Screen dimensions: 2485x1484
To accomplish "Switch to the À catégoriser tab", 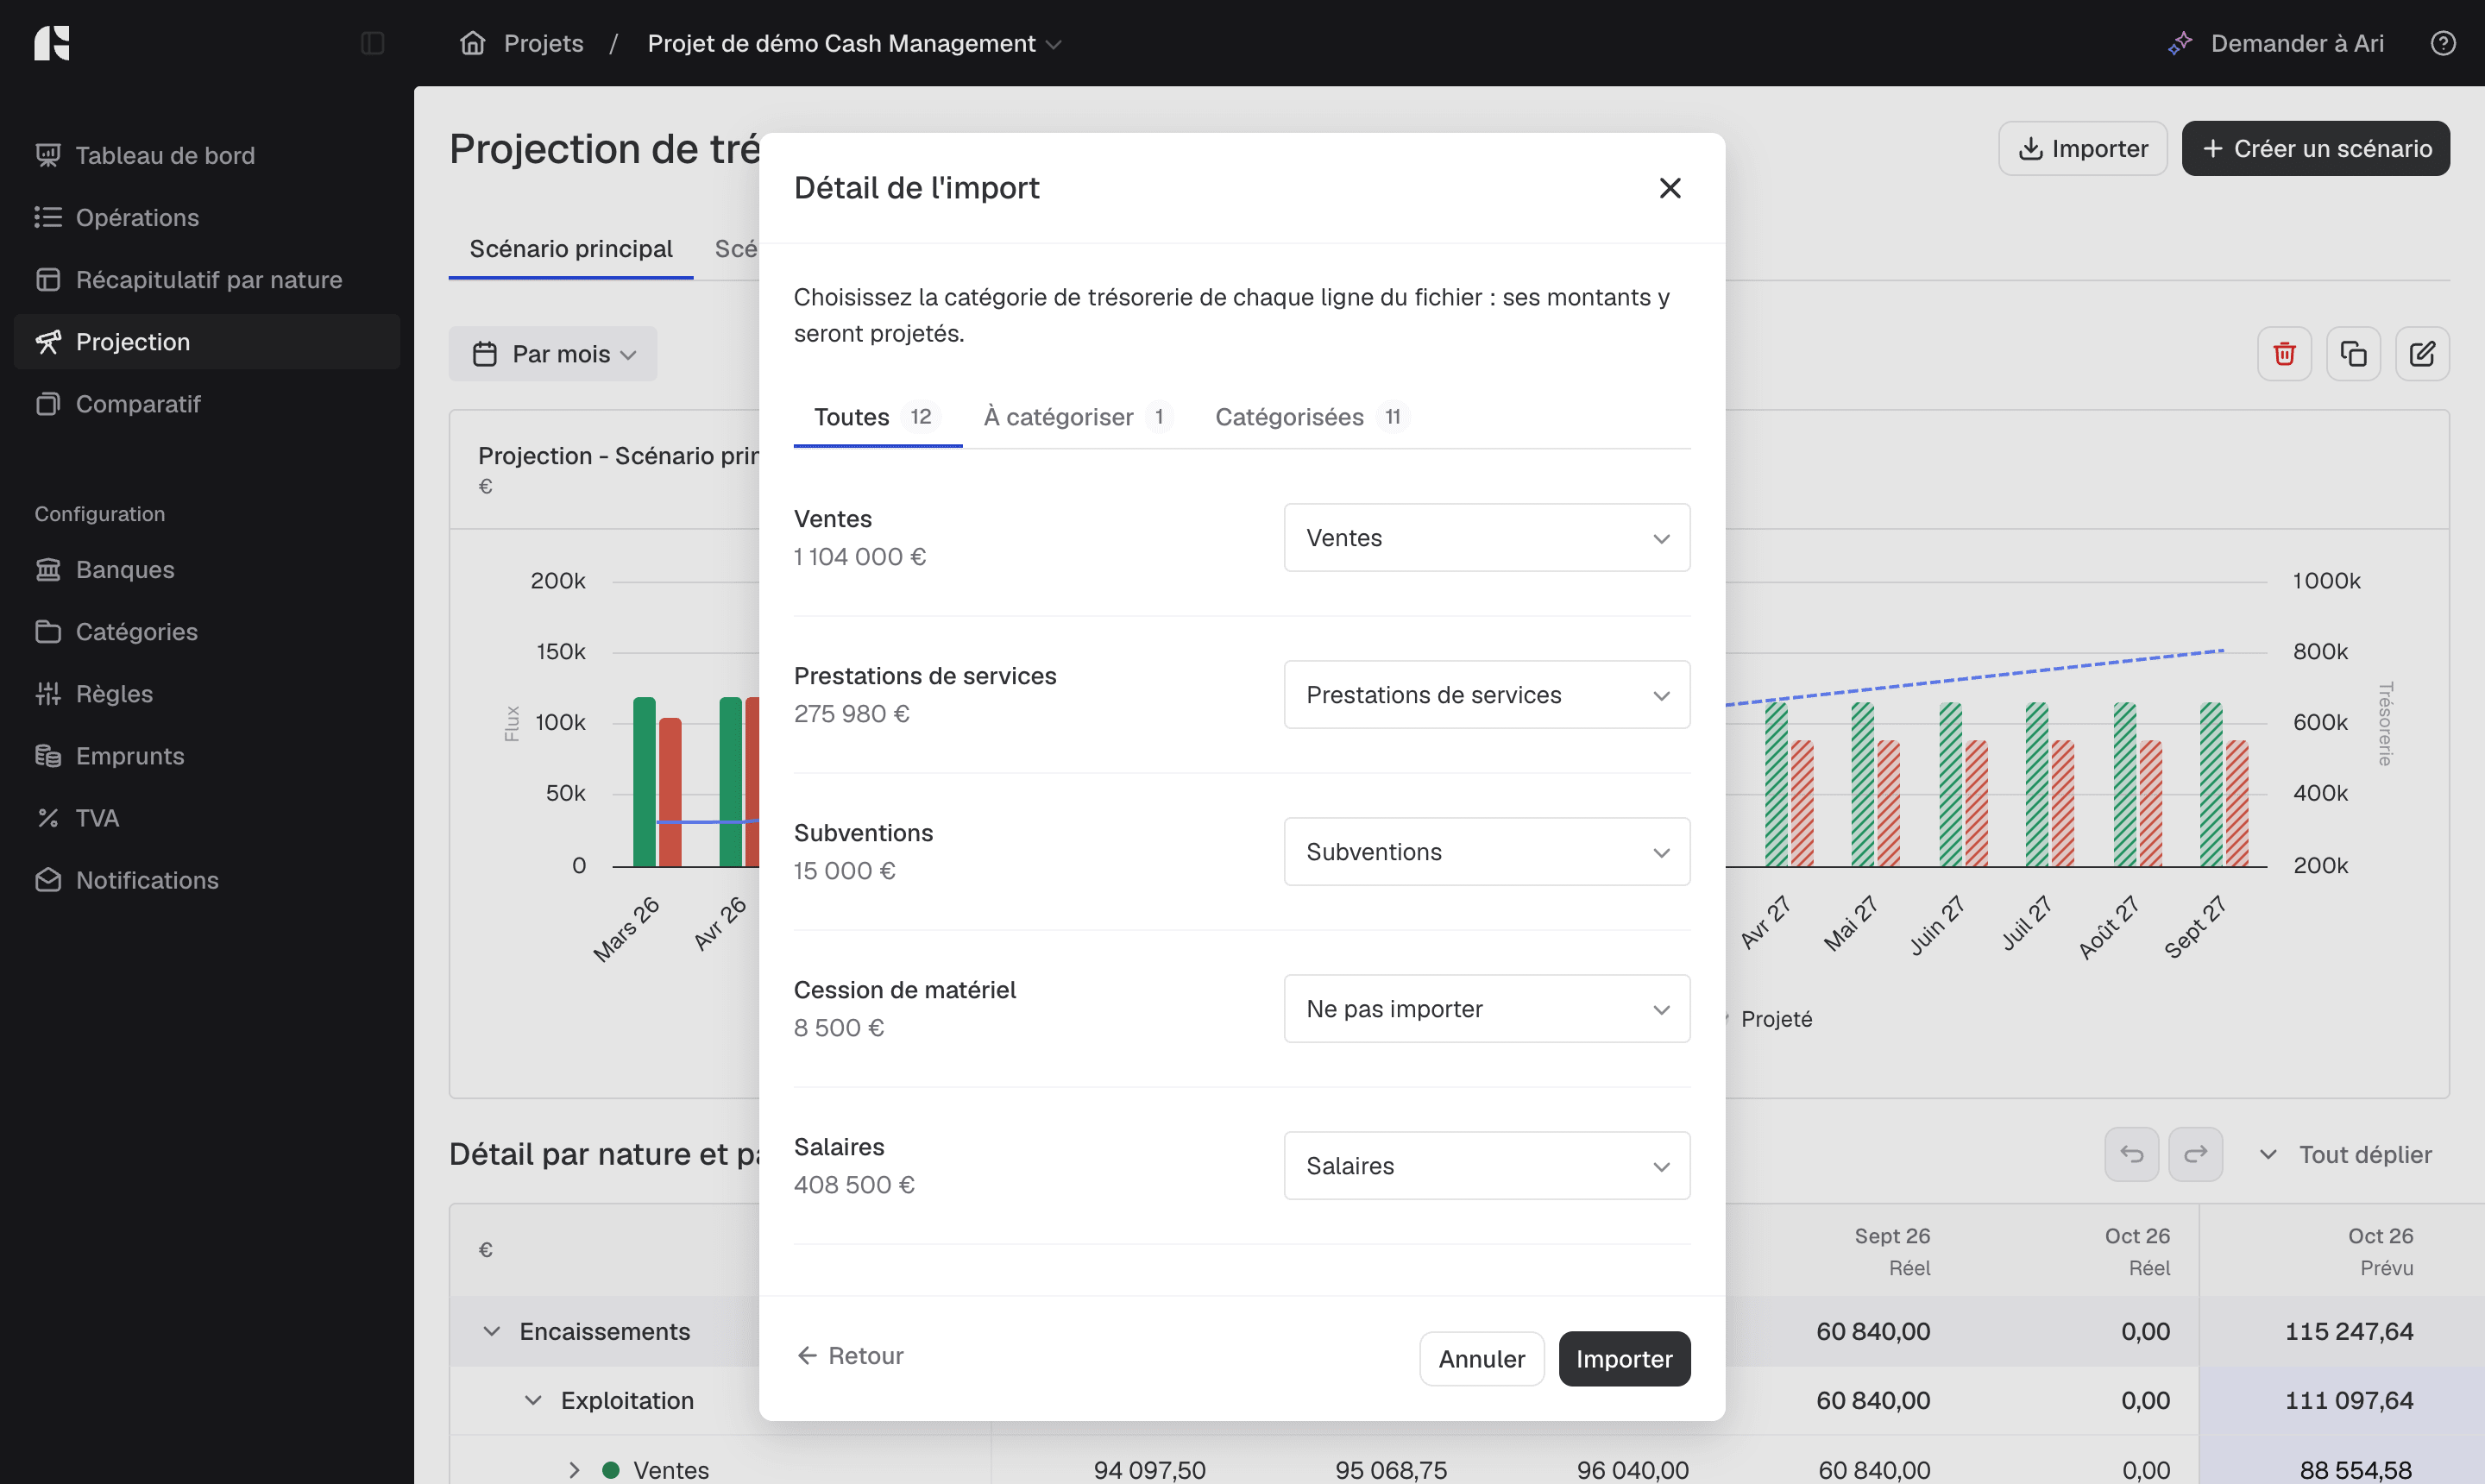I will click(x=1077, y=417).
